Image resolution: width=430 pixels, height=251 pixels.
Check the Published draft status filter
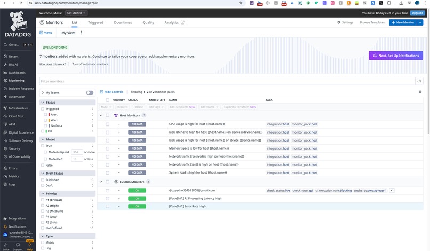point(43,180)
